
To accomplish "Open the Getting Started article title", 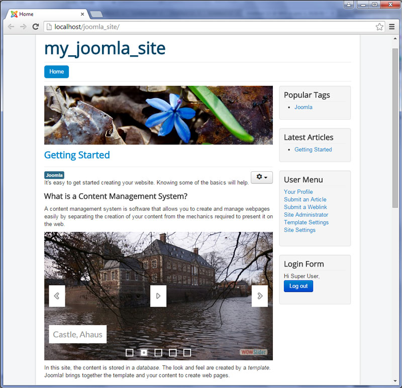I will (77, 155).
